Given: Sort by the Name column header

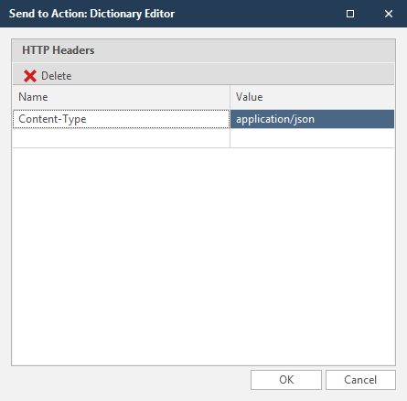Looking at the screenshot, I should coord(121,97).
